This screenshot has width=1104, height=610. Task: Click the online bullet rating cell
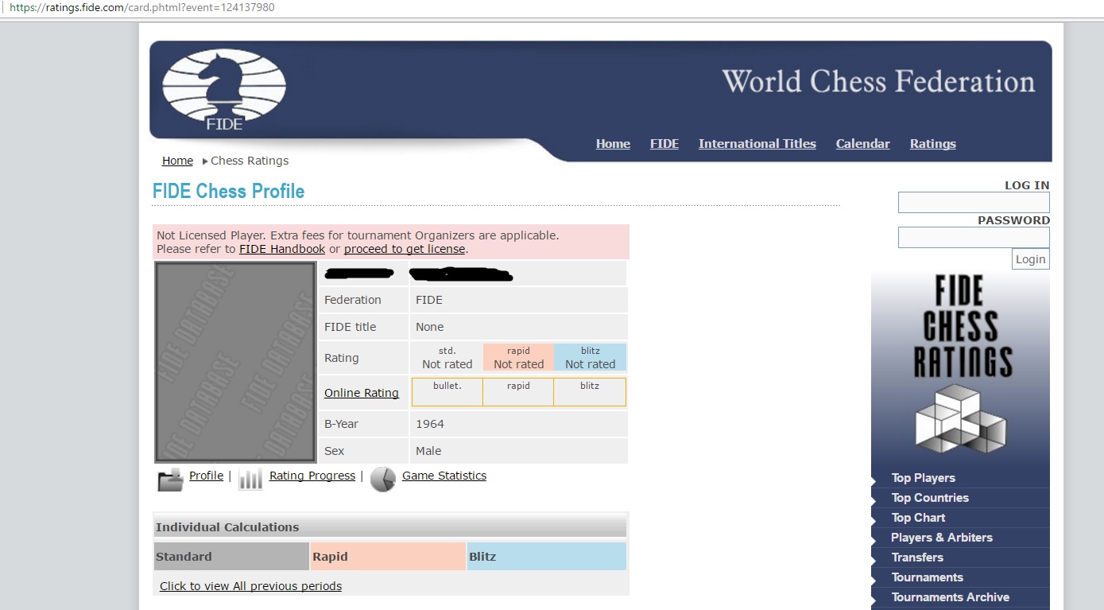point(447,392)
